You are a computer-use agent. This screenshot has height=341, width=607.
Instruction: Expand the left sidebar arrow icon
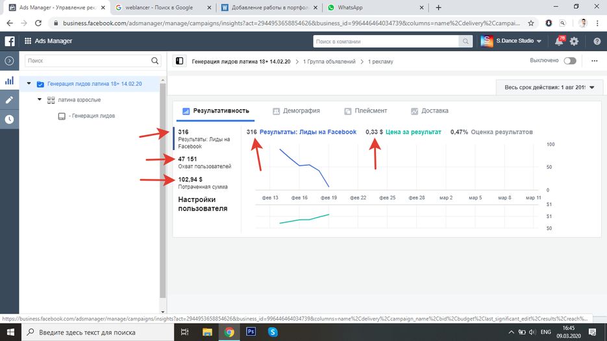9,61
